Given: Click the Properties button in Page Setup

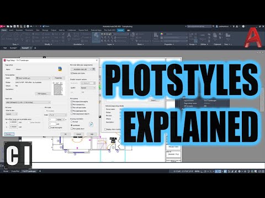Looking at the screenshot, I should [x=59, y=78].
